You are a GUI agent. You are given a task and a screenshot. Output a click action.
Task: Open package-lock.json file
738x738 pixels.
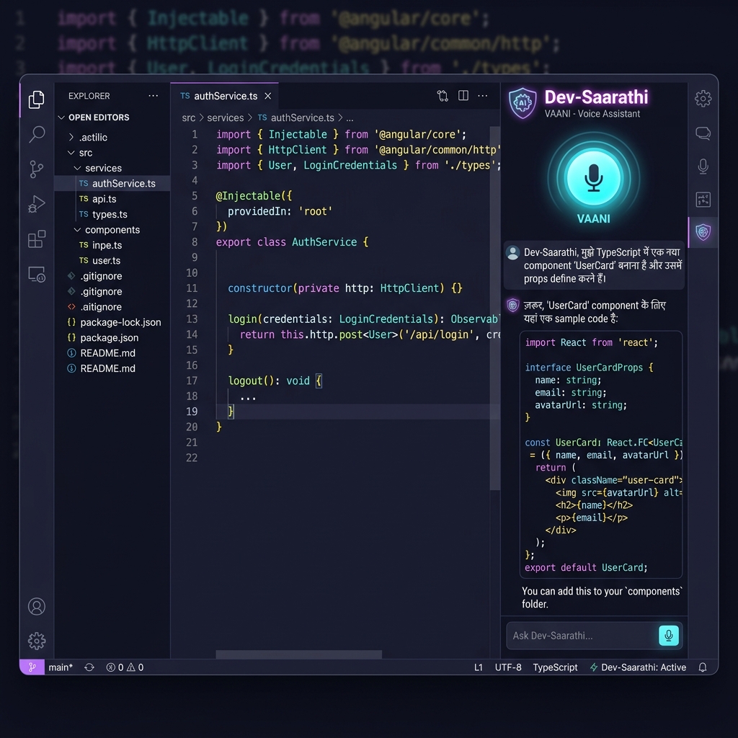(x=115, y=322)
